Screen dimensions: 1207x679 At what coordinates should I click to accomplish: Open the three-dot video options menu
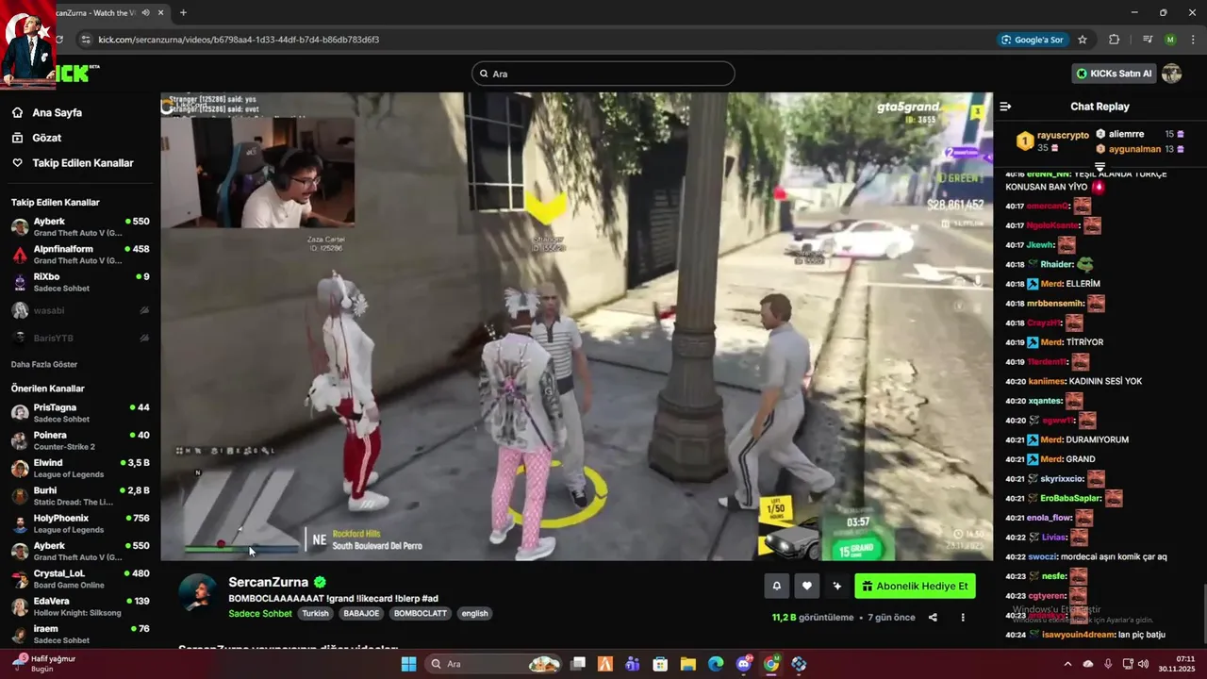click(x=963, y=618)
